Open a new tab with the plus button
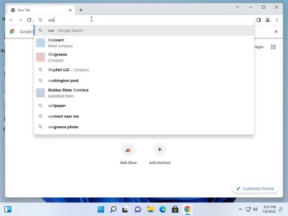 (81, 10)
